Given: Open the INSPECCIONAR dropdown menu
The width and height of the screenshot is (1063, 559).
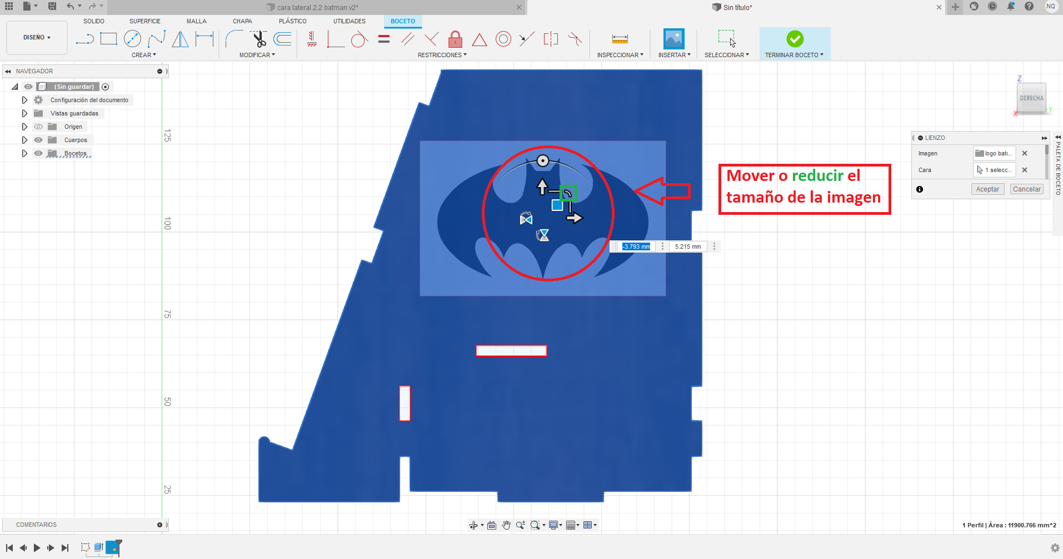Looking at the screenshot, I should [620, 55].
